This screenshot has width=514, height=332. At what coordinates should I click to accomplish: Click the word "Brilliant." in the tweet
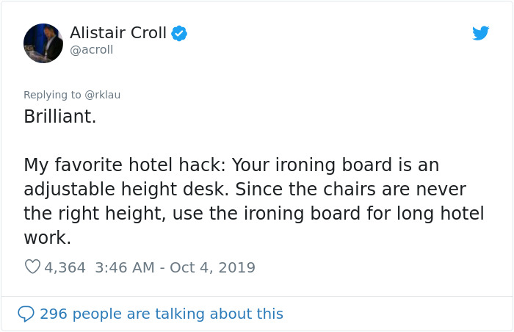[x=60, y=117]
